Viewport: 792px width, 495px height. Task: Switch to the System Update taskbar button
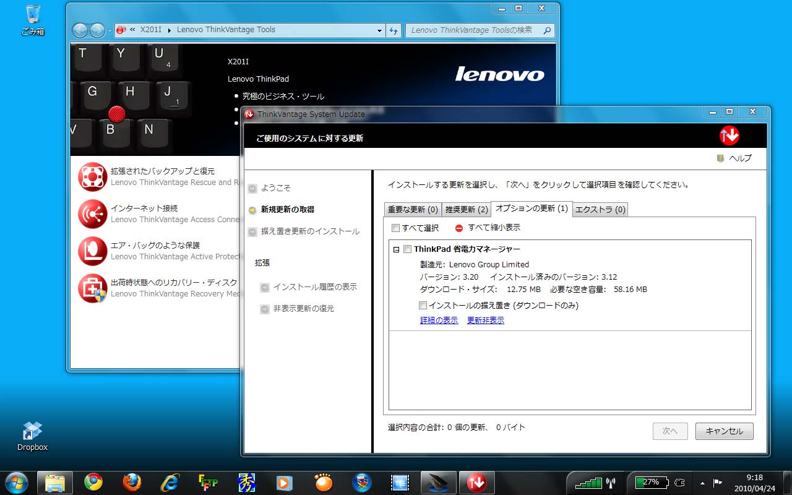(476, 482)
